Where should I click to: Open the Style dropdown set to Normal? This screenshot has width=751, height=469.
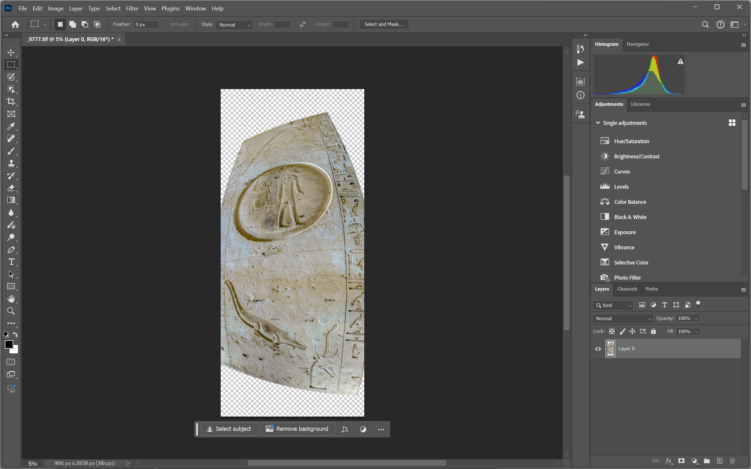(234, 25)
